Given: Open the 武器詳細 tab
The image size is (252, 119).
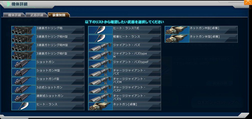Looking at the screenshot, I should tap(37, 15).
